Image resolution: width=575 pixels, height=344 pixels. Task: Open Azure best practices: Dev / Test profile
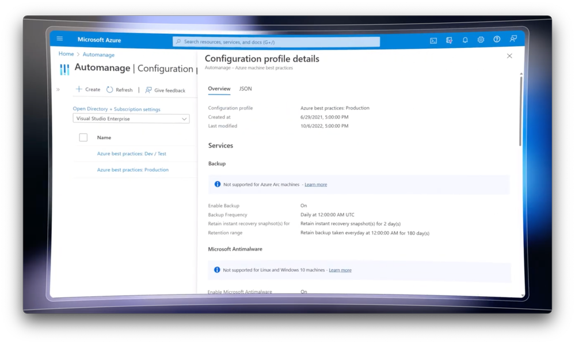pos(132,154)
